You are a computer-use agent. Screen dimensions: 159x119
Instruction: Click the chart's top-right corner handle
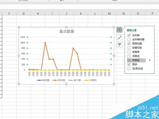point(114,27)
